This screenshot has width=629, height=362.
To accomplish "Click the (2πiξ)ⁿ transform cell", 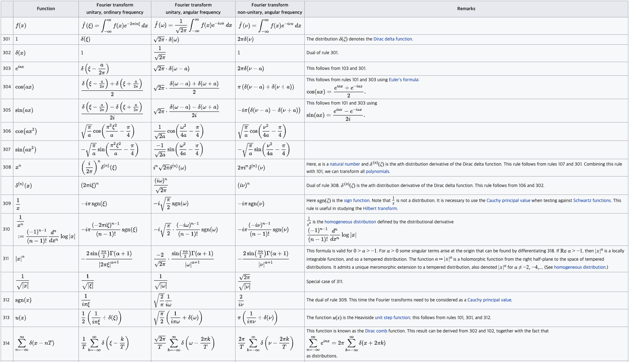I will click(x=115, y=186).
